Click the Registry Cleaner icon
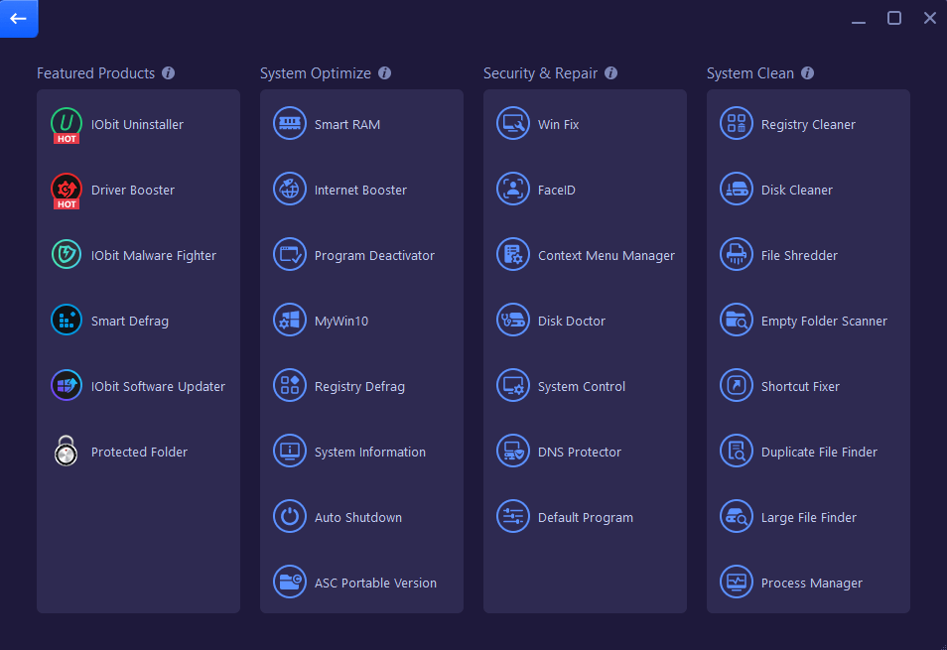This screenshot has width=947, height=650. click(x=737, y=124)
